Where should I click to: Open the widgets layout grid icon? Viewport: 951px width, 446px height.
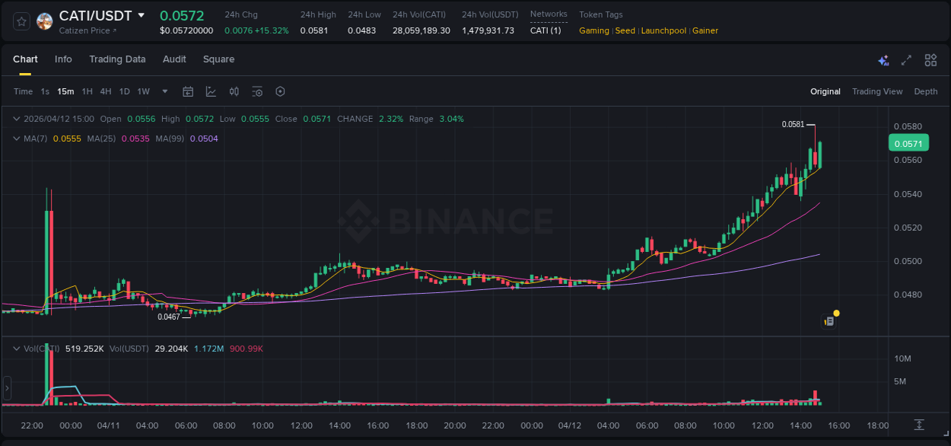(x=930, y=59)
